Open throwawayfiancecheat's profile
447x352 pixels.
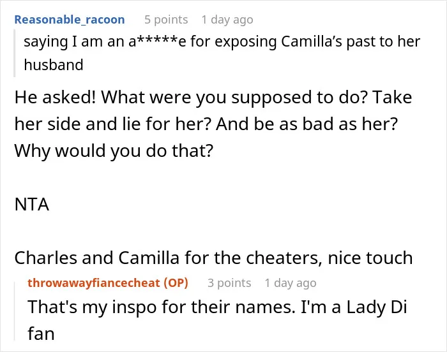[x=94, y=282]
